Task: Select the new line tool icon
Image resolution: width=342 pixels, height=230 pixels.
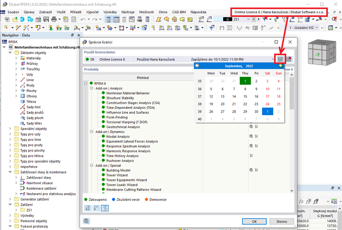Action: pyautogui.click(x=18, y=28)
